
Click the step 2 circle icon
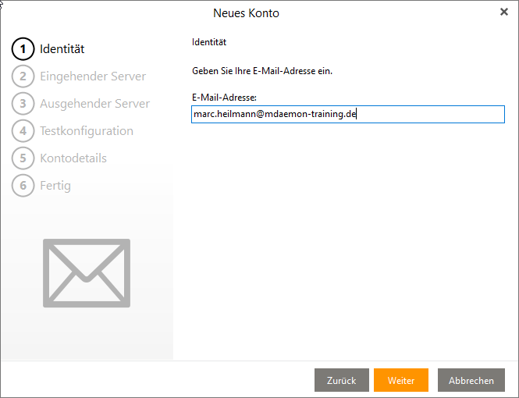coord(23,76)
